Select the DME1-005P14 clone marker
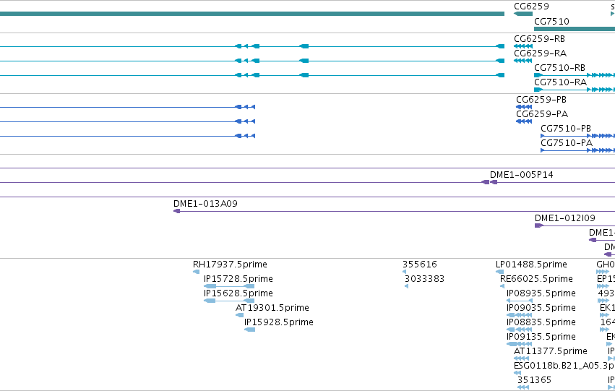The width and height of the screenshot is (615, 391). 489,182
